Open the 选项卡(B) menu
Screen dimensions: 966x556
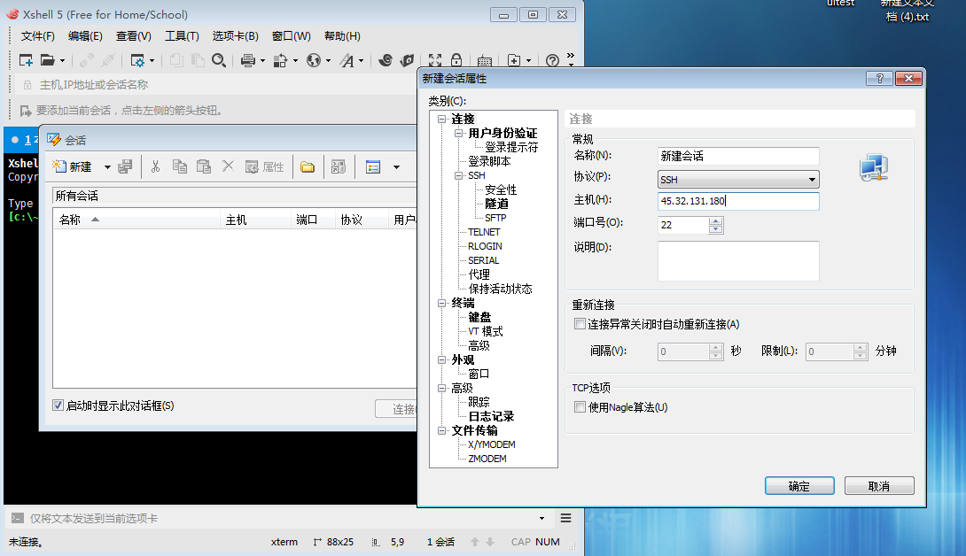(x=236, y=36)
